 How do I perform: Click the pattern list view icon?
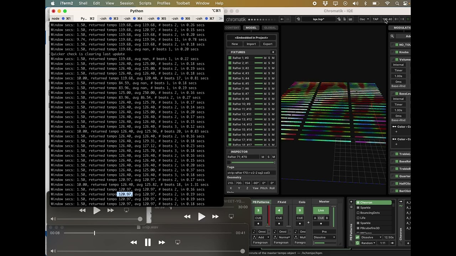click(x=351, y=207)
